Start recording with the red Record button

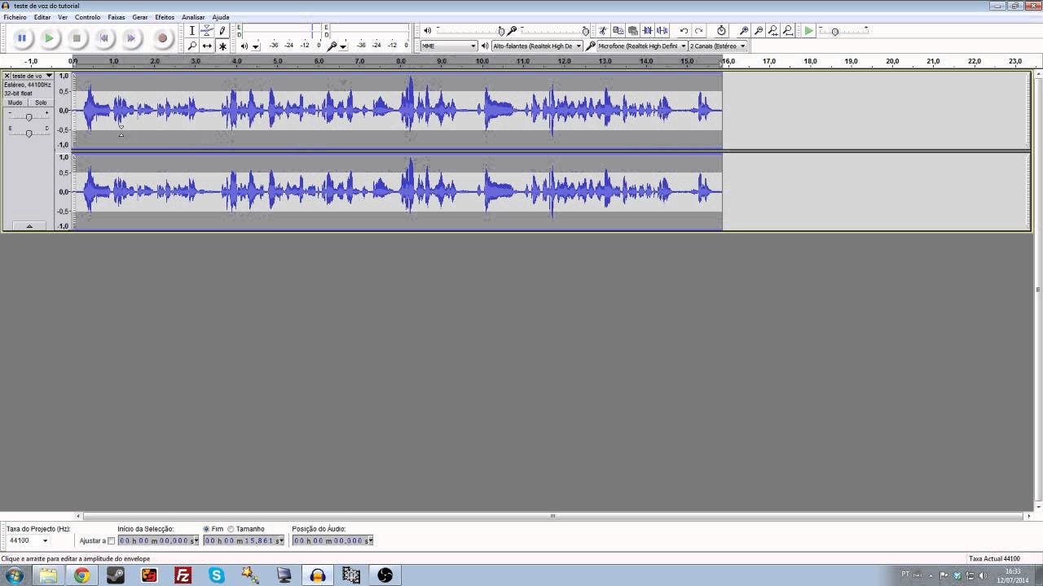coord(162,37)
